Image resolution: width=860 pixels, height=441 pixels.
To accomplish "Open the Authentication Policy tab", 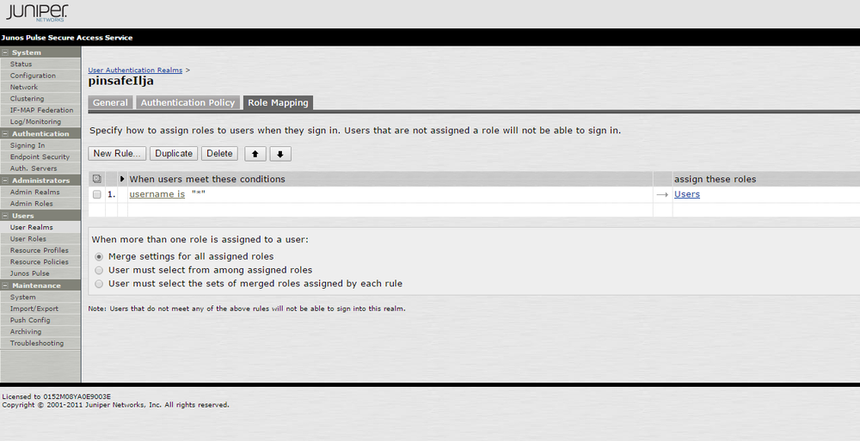I will click(x=187, y=102).
